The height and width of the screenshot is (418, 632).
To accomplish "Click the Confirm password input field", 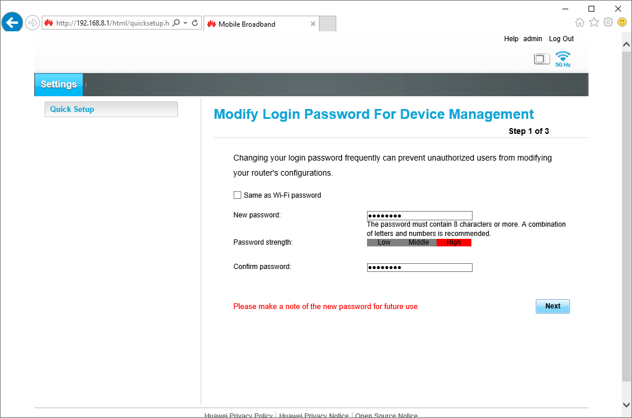I will tap(419, 267).
